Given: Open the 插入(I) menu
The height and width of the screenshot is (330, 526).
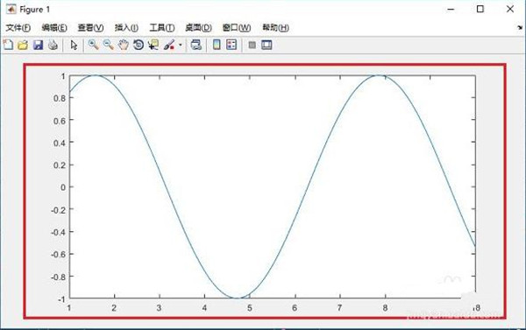Looking at the screenshot, I should pyautogui.click(x=126, y=28).
